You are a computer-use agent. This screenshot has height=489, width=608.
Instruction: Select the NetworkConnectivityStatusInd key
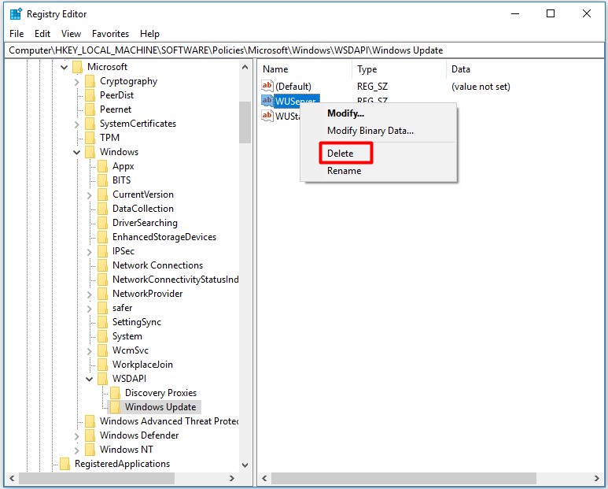click(x=175, y=280)
